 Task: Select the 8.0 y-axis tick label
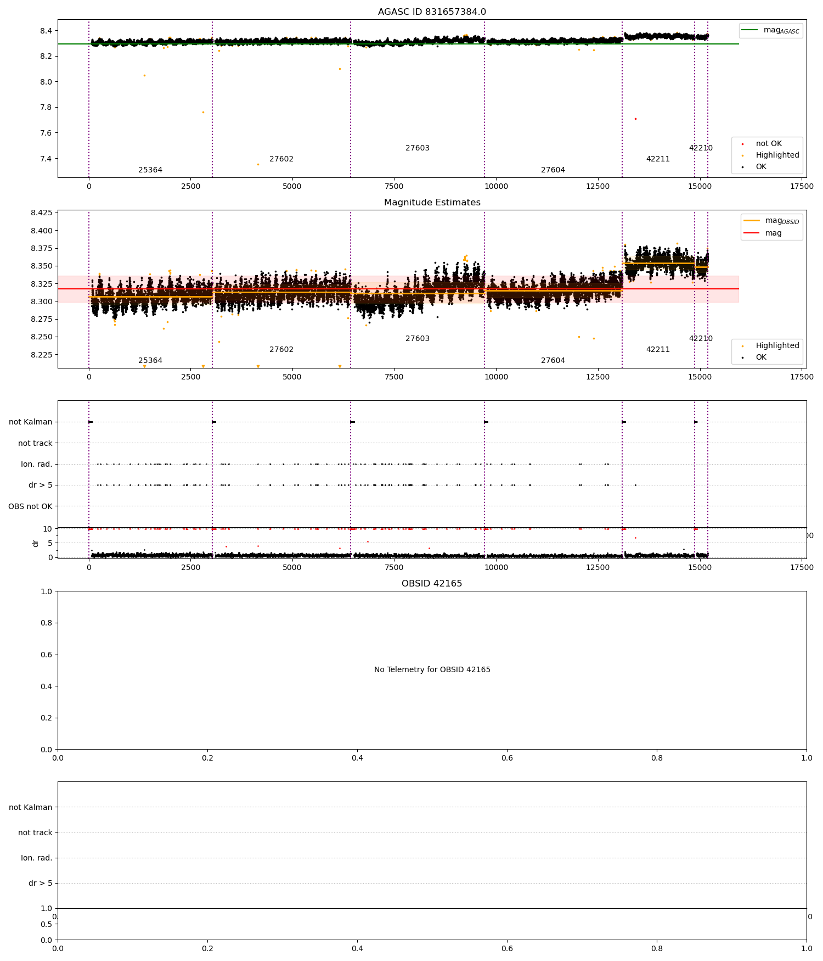[x=46, y=82]
